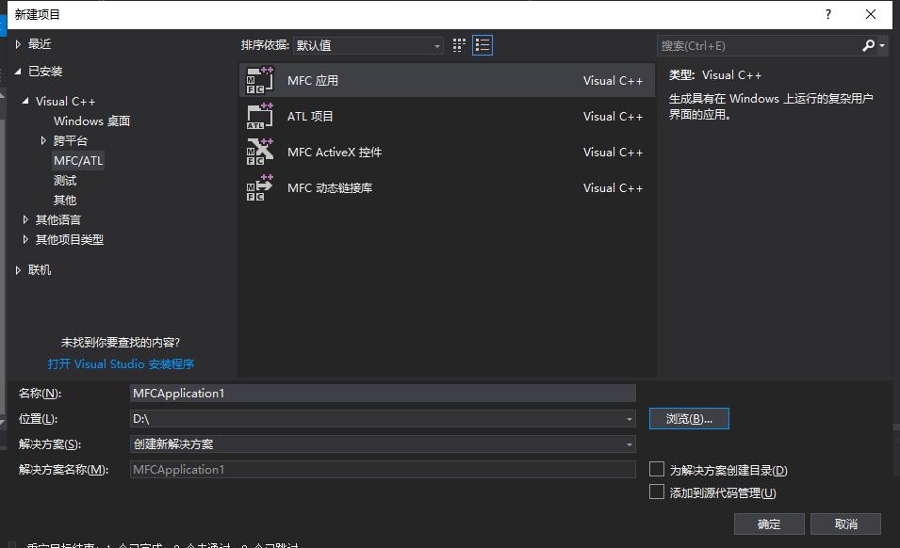Click the 浏览(B)... button
The width and height of the screenshot is (900, 548).
[689, 418]
